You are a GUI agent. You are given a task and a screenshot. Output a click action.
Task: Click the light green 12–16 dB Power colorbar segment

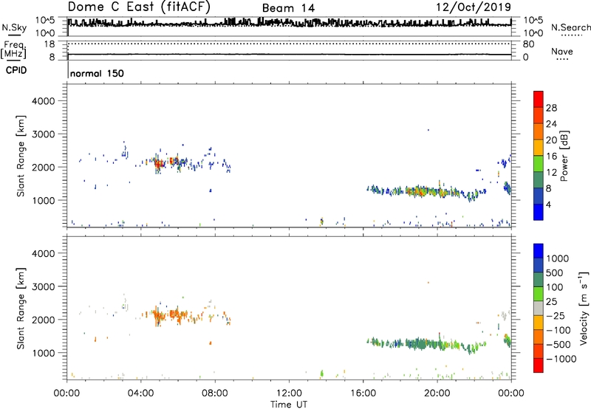tap(539, 163)
